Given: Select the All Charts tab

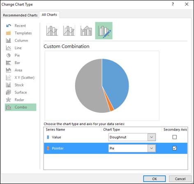Looking at the screenshot, I should (x=49, y=15).
